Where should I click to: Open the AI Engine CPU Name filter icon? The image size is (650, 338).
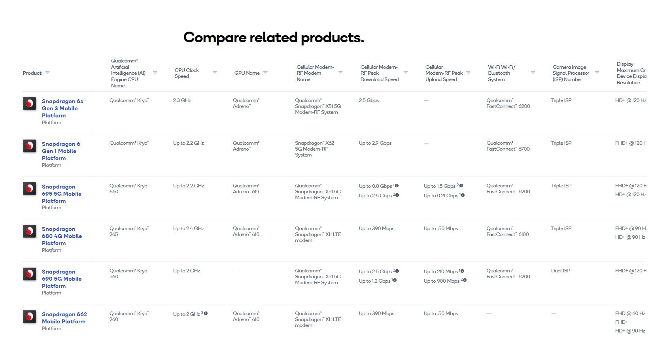(x=155, y=73)
